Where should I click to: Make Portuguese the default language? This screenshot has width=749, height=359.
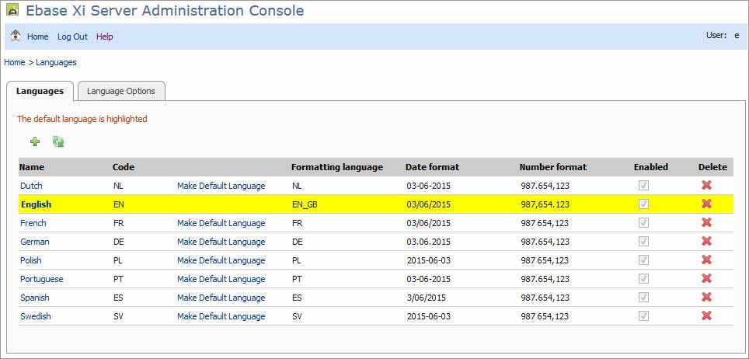coord(221,279)
